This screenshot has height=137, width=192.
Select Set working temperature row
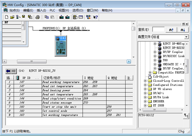69,115
